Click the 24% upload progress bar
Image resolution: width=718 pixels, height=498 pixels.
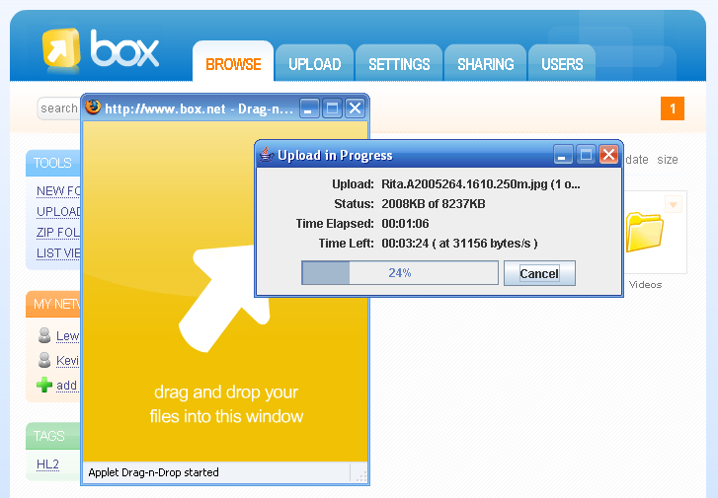tap(399, 273)
